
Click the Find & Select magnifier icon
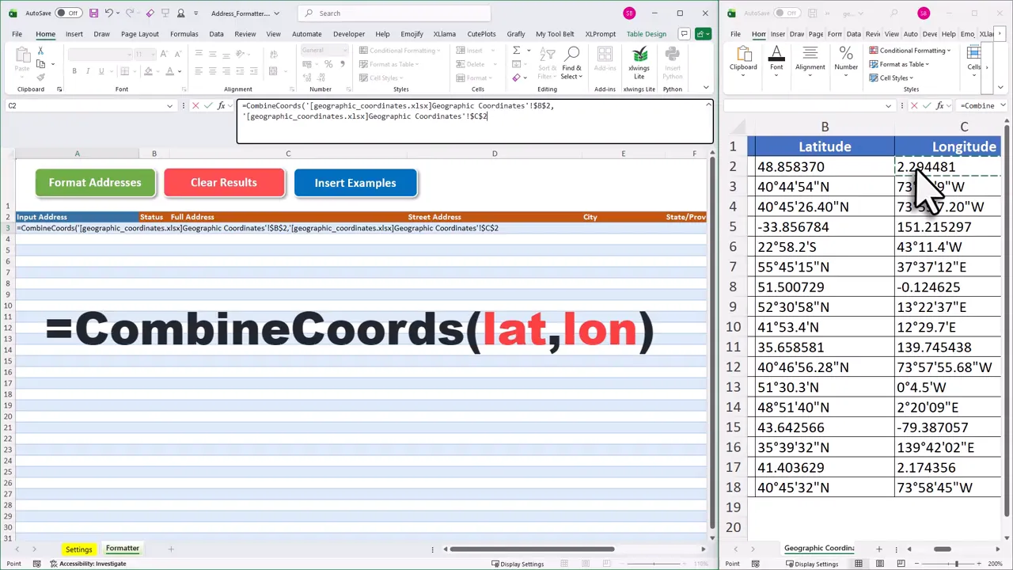[x=572, y=52]
